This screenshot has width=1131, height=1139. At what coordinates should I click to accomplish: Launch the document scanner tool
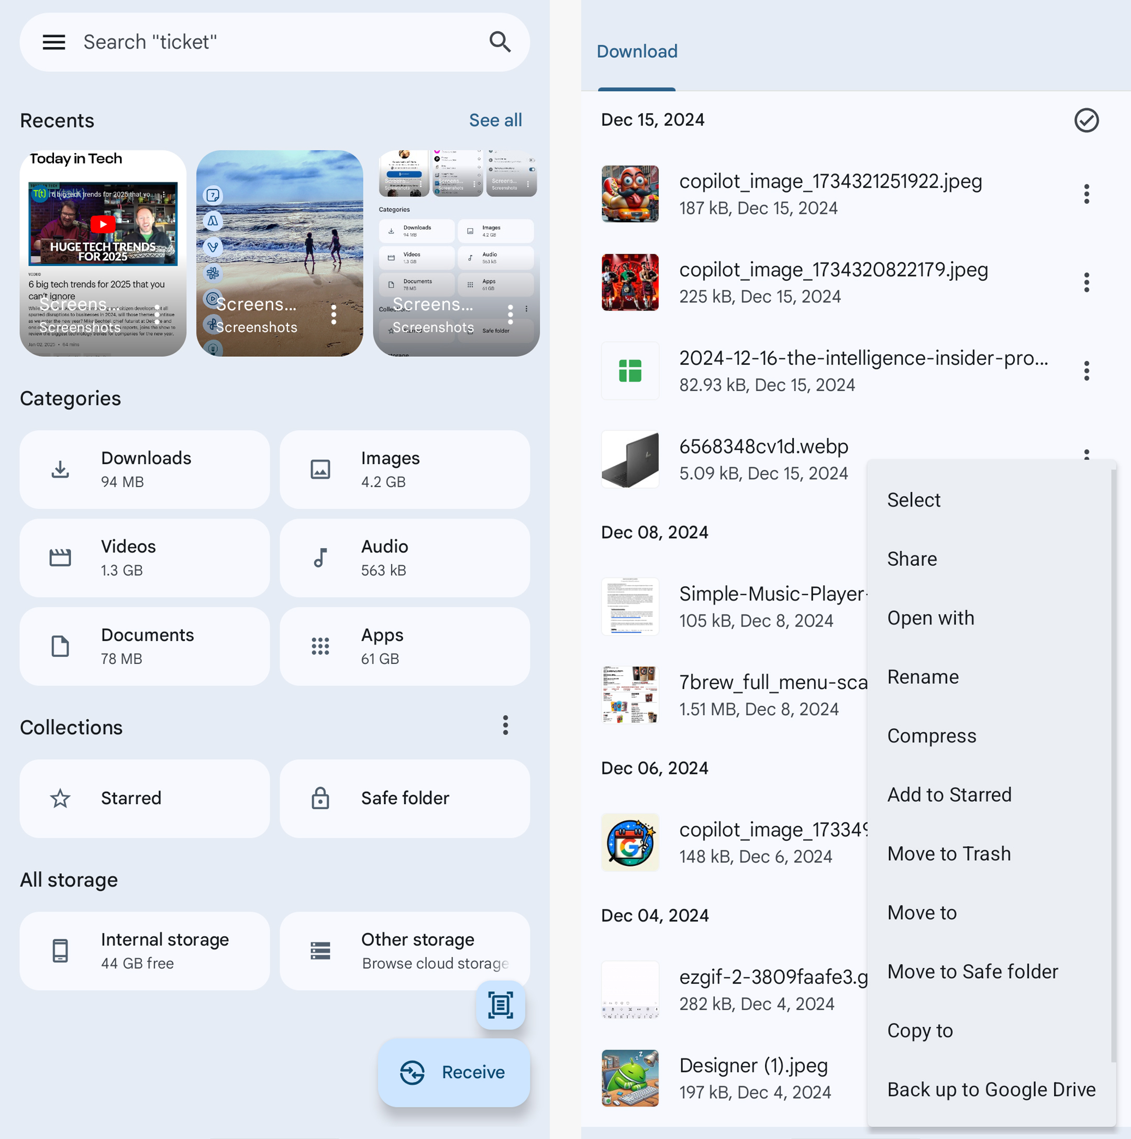(x=500, y=1005)
